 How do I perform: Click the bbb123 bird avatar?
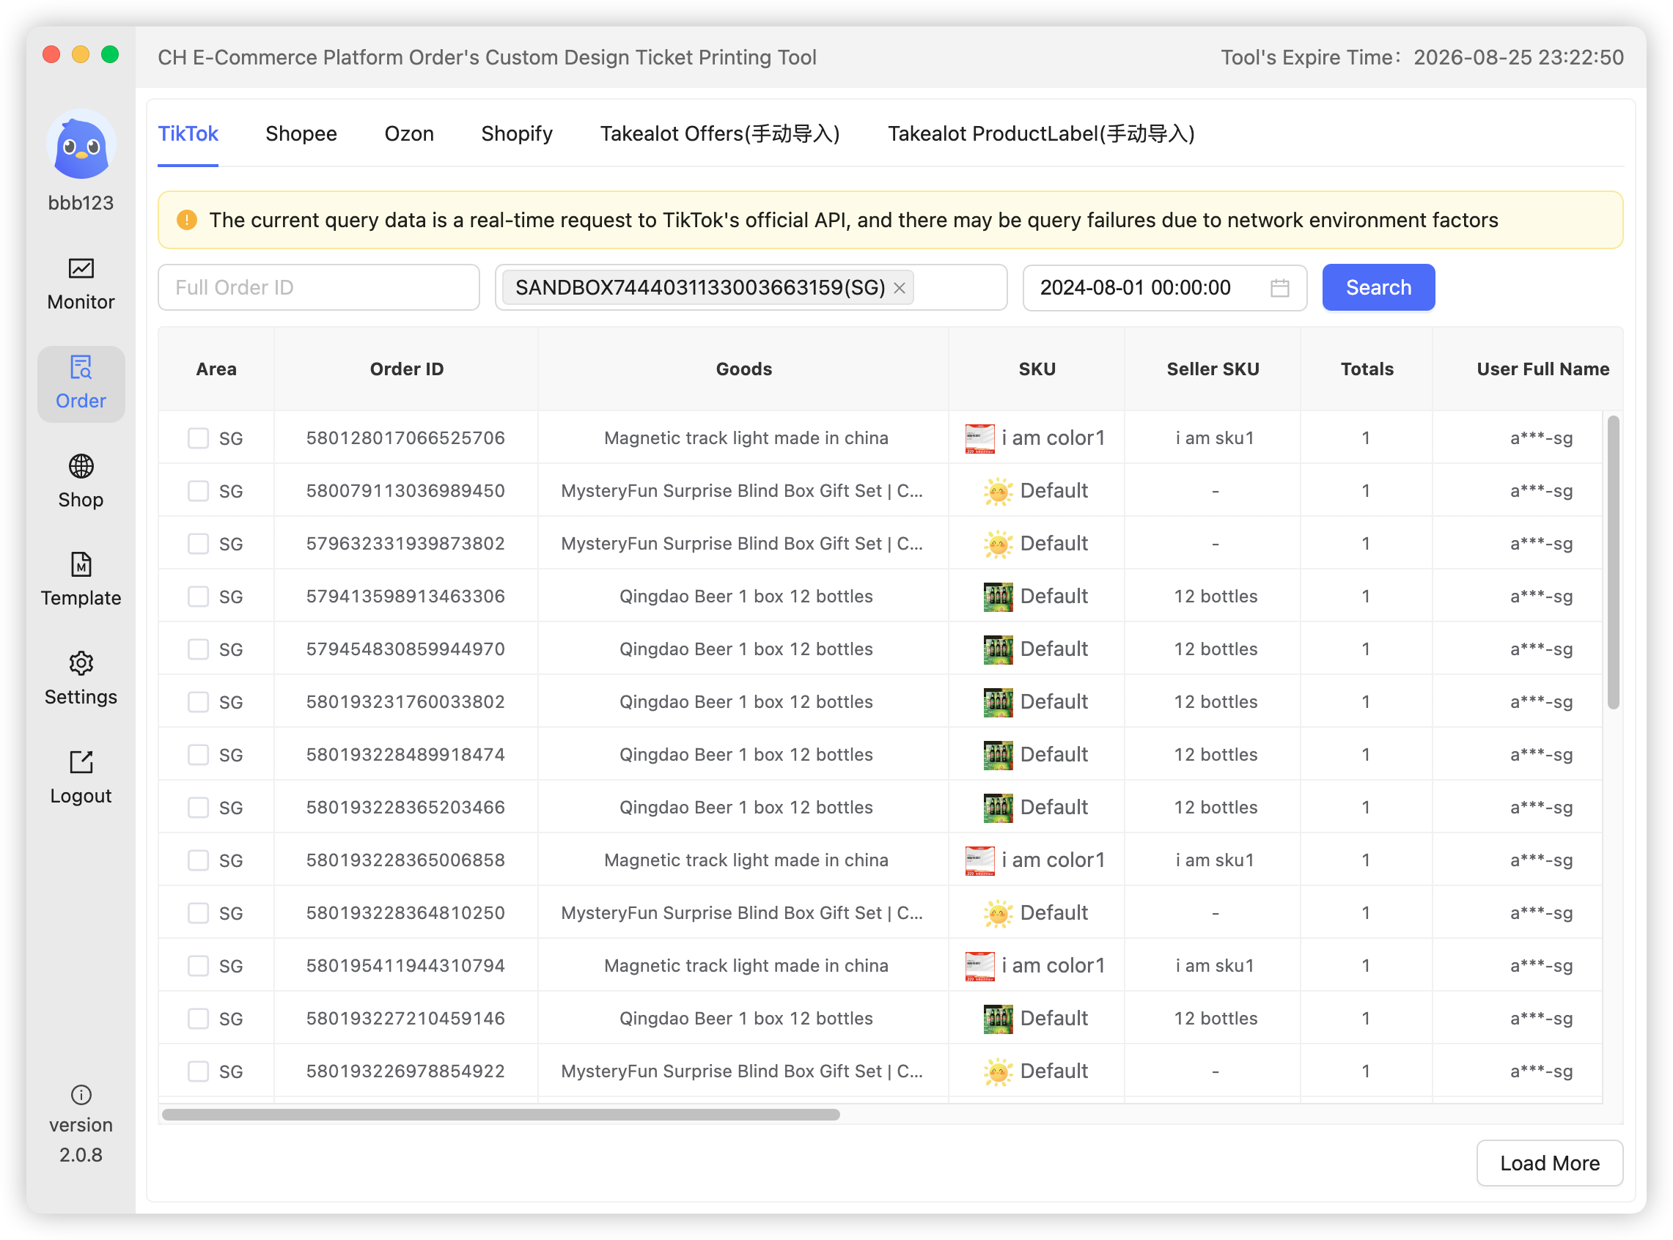pyautogui.click(x=81, y=145)
